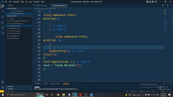
Task: Open the Explorer view in activity bar
Action: pyautogui.click(x=3, y=6)
